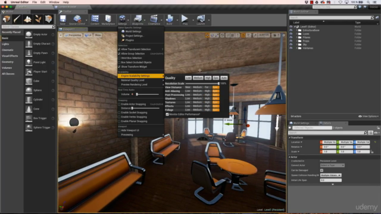This screenshot has width=381, height=214.
Task: Open Preview Rendering Level submenu
Action: (141, 84)
